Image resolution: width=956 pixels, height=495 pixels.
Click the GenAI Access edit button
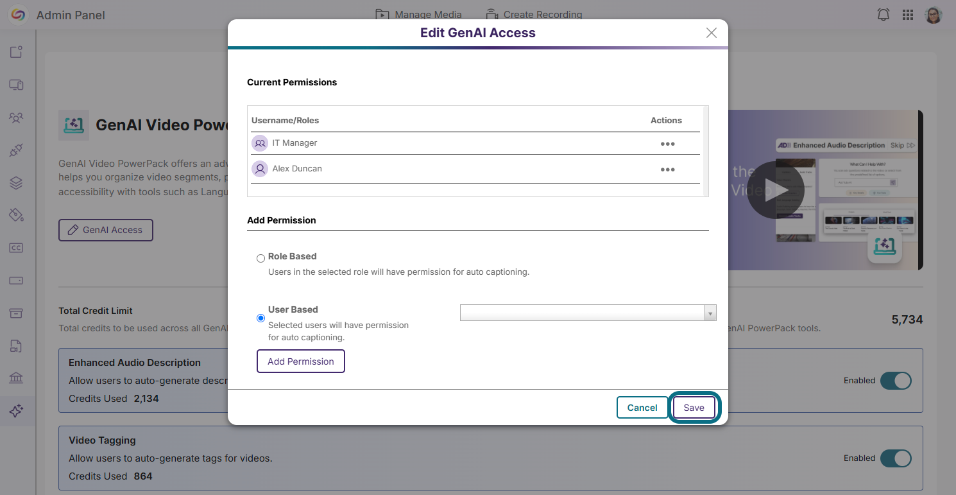click(106, 230)
